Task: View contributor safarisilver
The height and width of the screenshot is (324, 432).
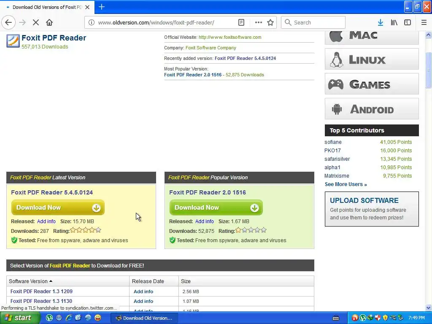Action: click(337, 159)
